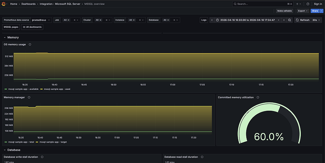Screen dimensions: 325x163
Task: Open the plus new menu
Action: pos(299,4)
